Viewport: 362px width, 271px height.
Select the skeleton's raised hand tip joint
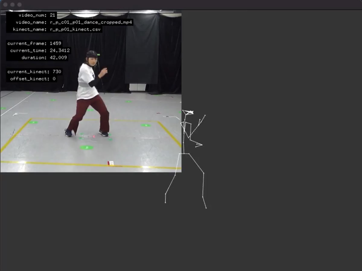(205, 115)
